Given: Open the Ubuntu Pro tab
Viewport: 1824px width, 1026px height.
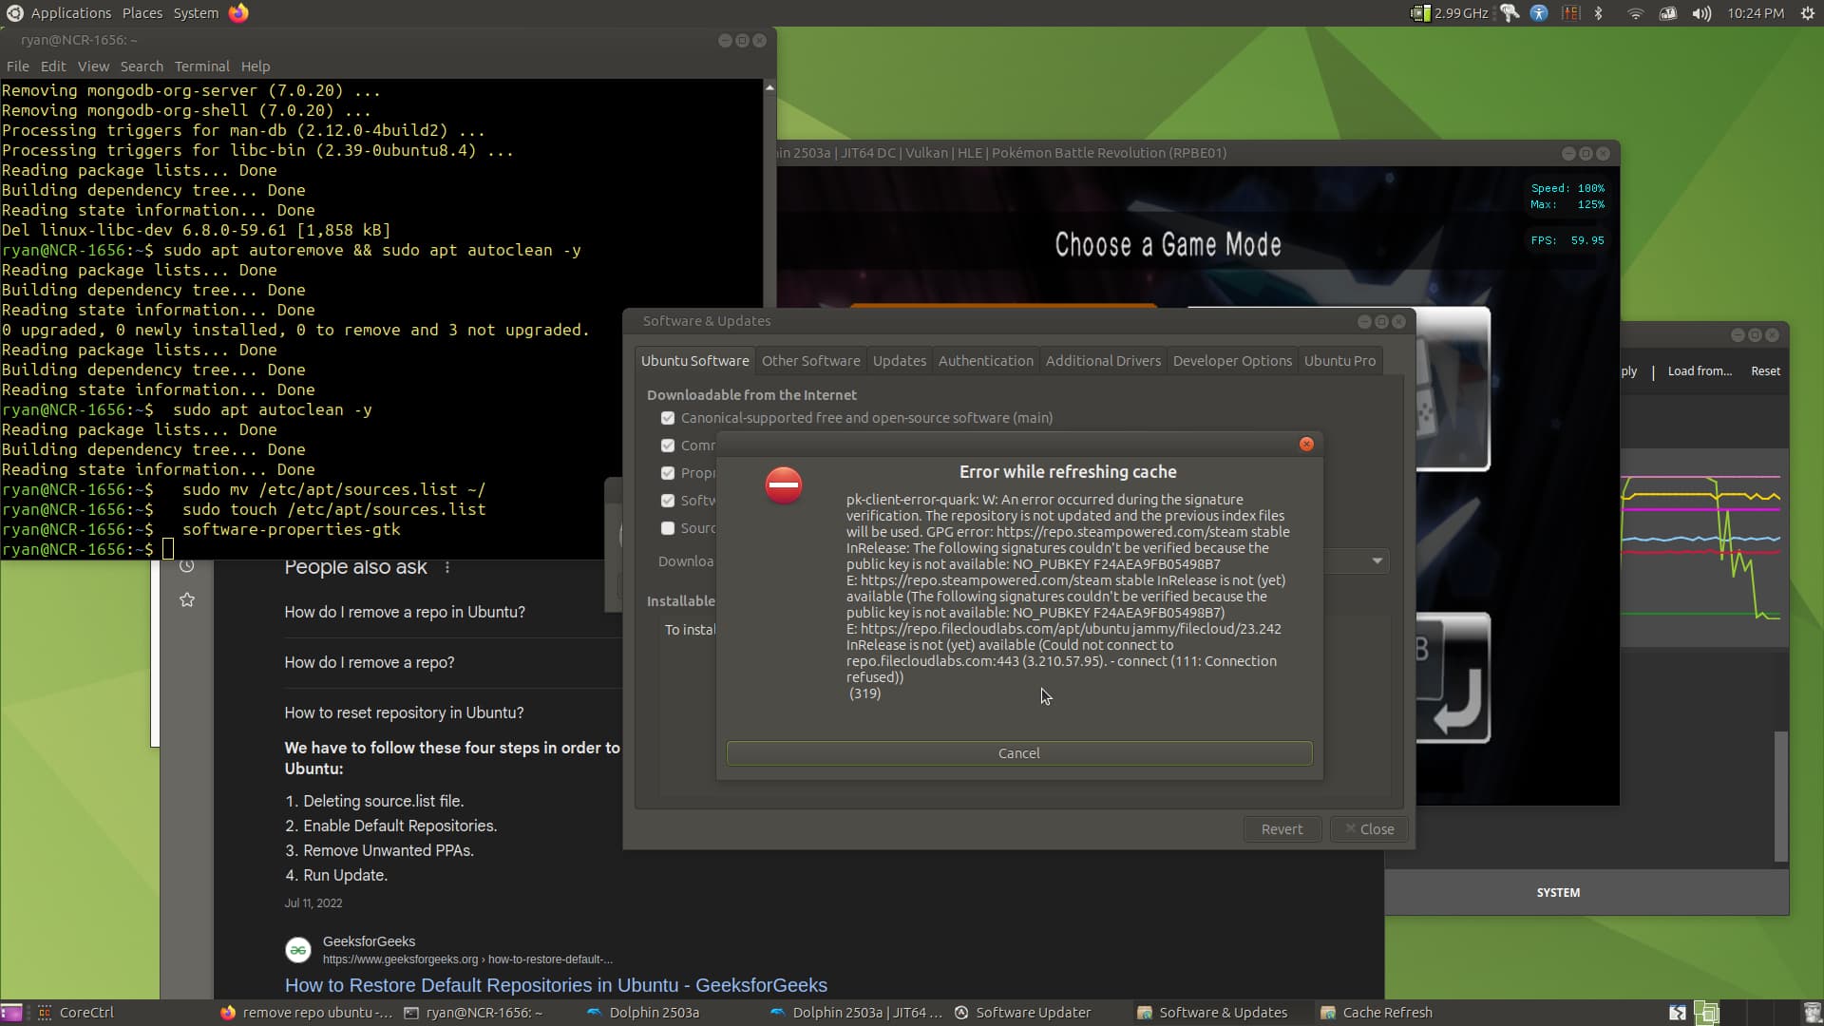Looking at the screenshot, I should coord(1339,361).
